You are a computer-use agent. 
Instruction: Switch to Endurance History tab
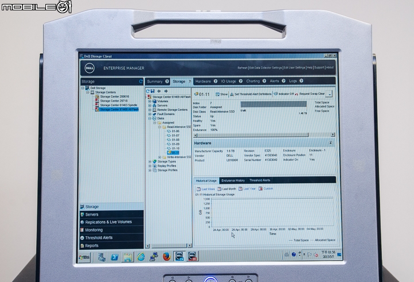tap(233, 180)
